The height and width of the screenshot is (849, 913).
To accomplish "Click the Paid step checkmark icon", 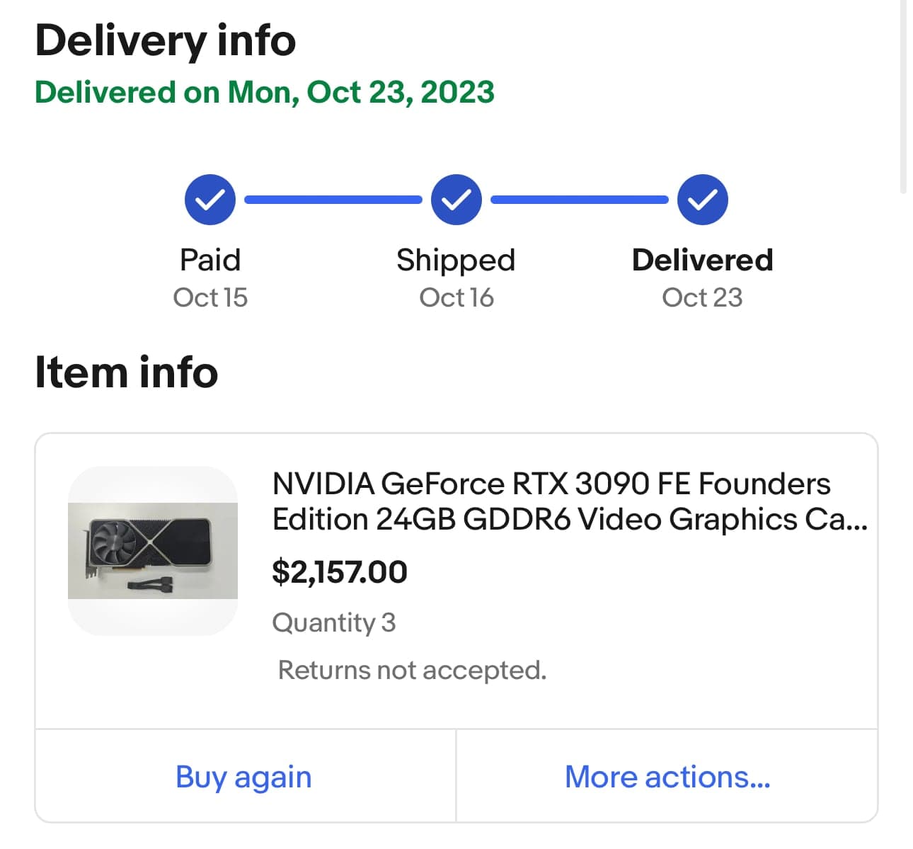I will 210,200.
